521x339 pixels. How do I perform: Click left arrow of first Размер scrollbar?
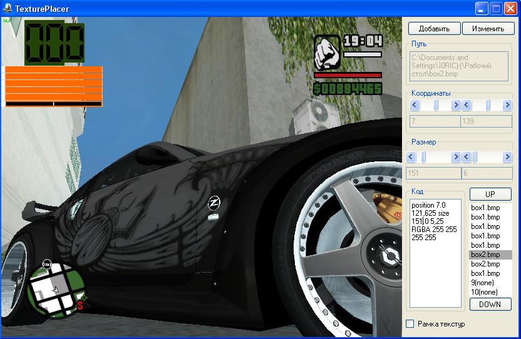(411, 157)
